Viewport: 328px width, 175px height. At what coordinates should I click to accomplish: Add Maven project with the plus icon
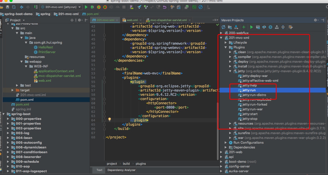[x=244, y=27]
